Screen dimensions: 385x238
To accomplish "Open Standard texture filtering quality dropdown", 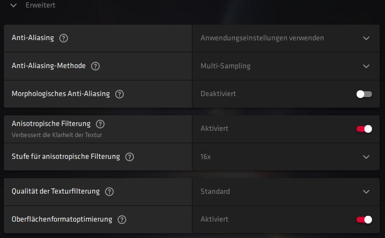I will coord(366,192).
